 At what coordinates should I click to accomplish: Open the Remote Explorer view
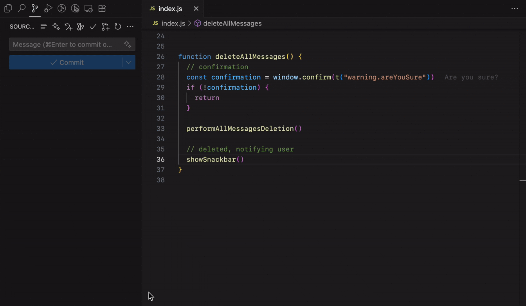(88, 8)
